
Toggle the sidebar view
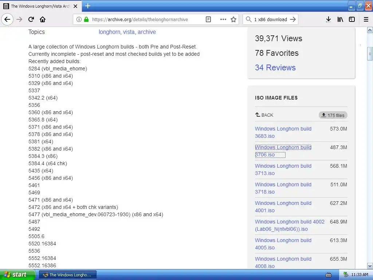[x=352, y=19]
